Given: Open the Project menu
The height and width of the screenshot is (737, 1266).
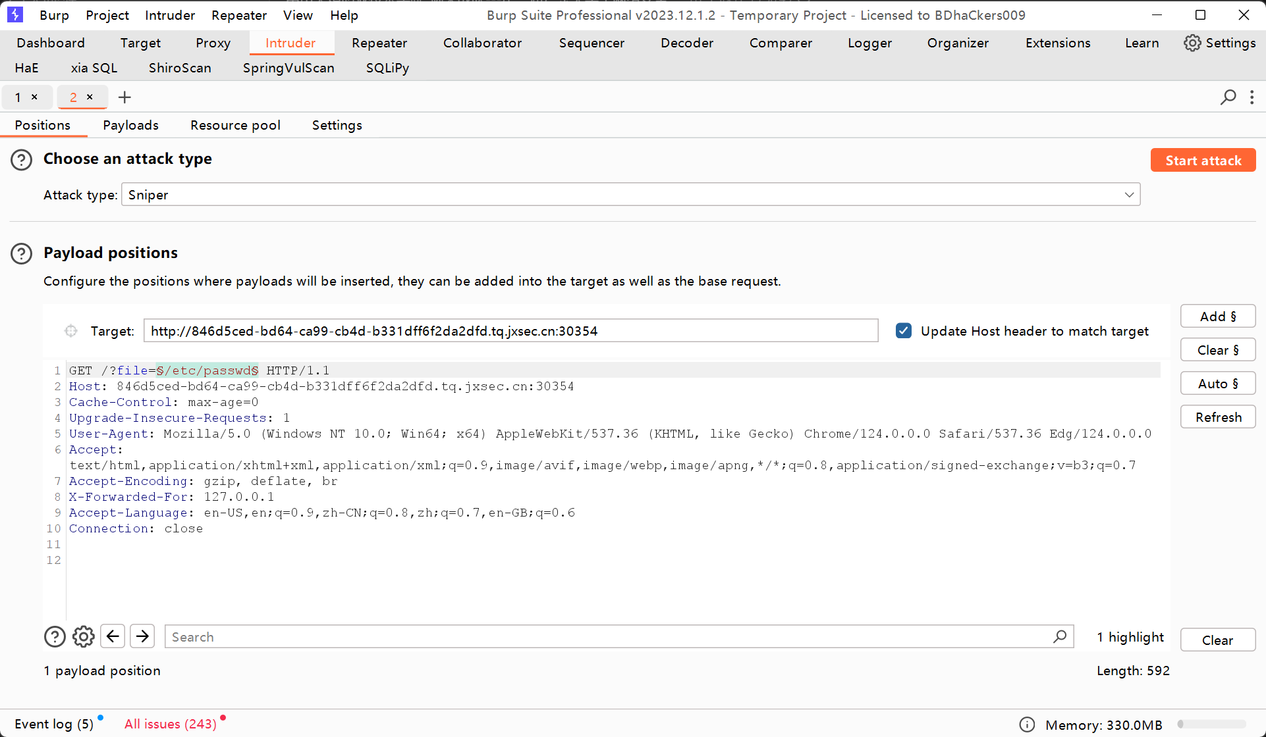Looking at the screenshot, I should coord(107,15).
